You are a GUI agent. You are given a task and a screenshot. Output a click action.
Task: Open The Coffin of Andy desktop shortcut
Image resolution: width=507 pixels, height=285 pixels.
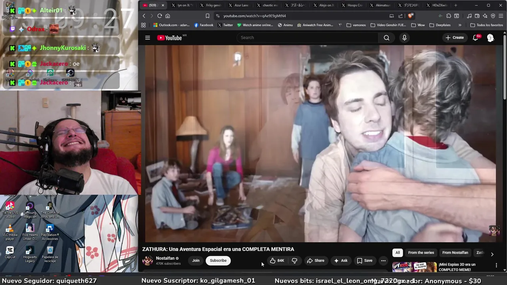pos(50,210)
